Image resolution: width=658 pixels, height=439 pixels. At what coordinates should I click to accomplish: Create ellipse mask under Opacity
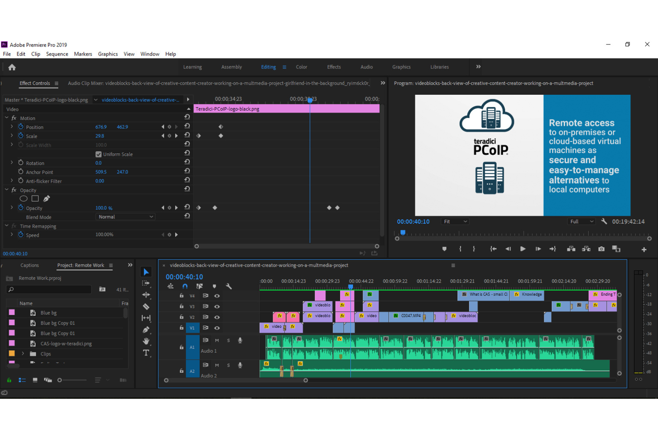tap(24, 198)
